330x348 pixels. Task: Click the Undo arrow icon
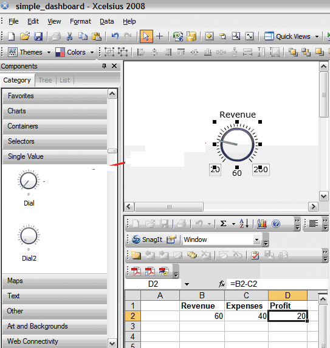115,36
